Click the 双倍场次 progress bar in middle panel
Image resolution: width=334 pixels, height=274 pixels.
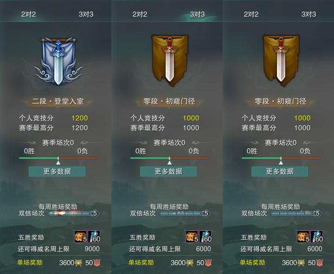coord(185,213)
